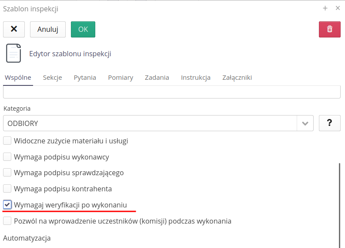Expand the Kategoria dropdown arrow
The height and width of the screenshot is (248, 345).
(x=305, y=123)
